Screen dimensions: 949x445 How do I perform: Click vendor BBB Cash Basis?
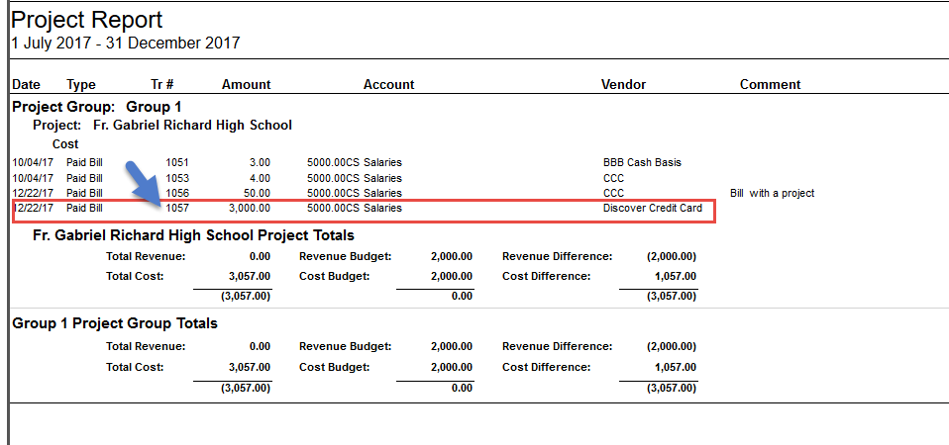642,162
